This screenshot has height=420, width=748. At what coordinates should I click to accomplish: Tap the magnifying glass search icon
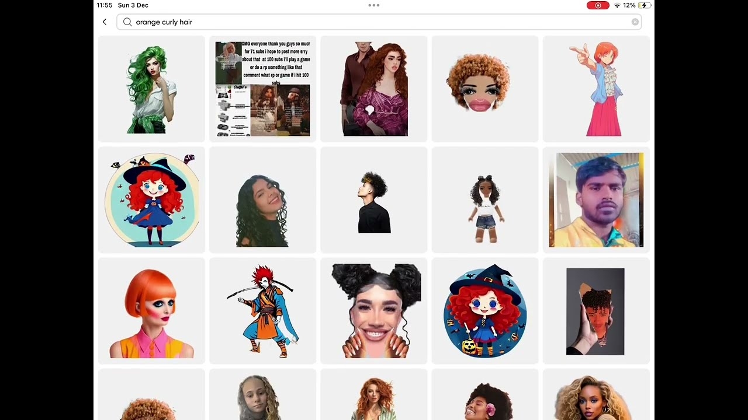127,22
